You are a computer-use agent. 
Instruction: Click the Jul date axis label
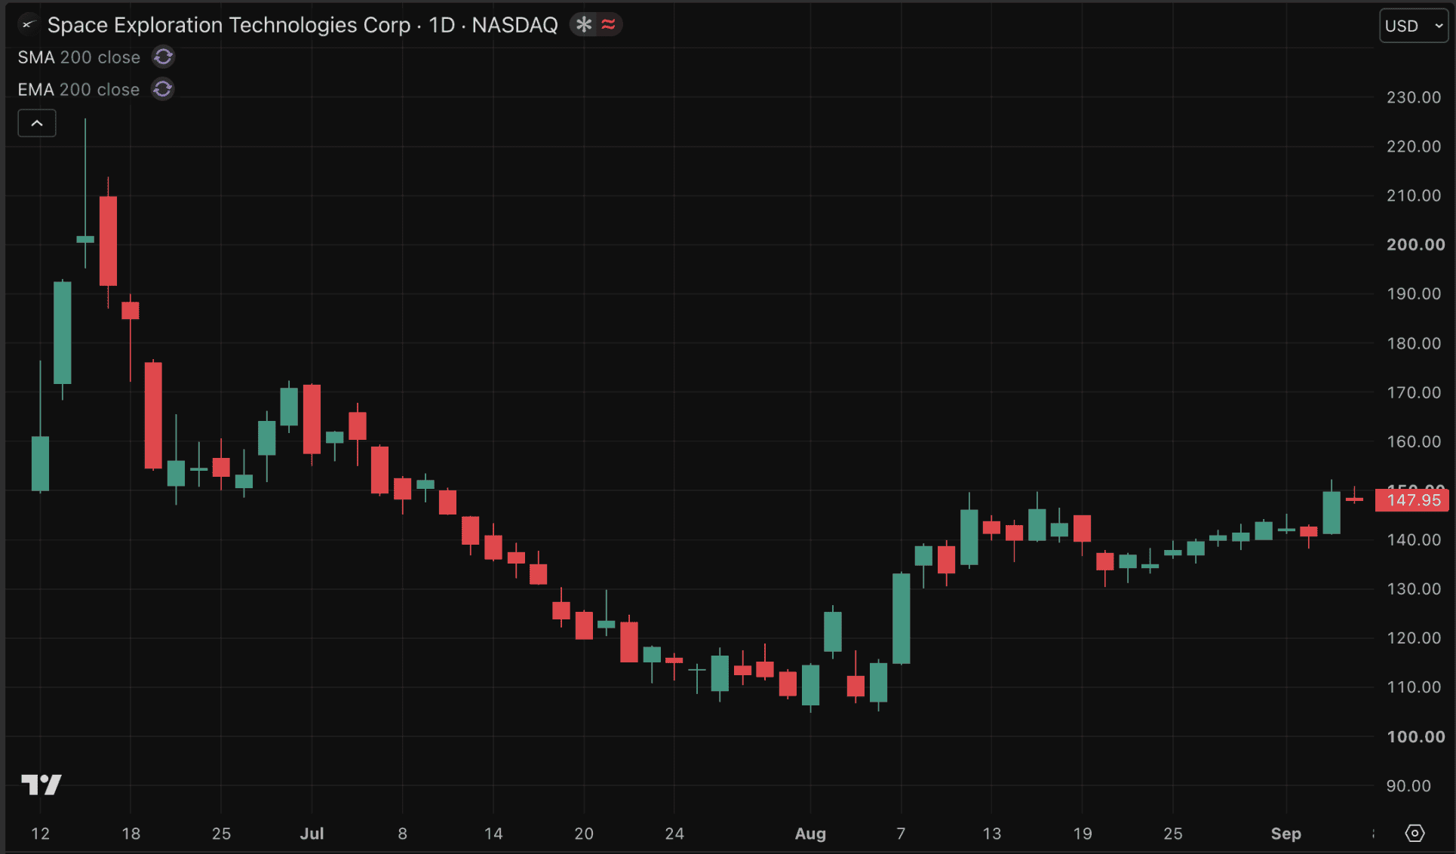tap(312, 834)
